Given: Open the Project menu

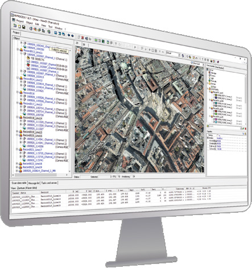Looking at the screenshot, I should point(20,21).
